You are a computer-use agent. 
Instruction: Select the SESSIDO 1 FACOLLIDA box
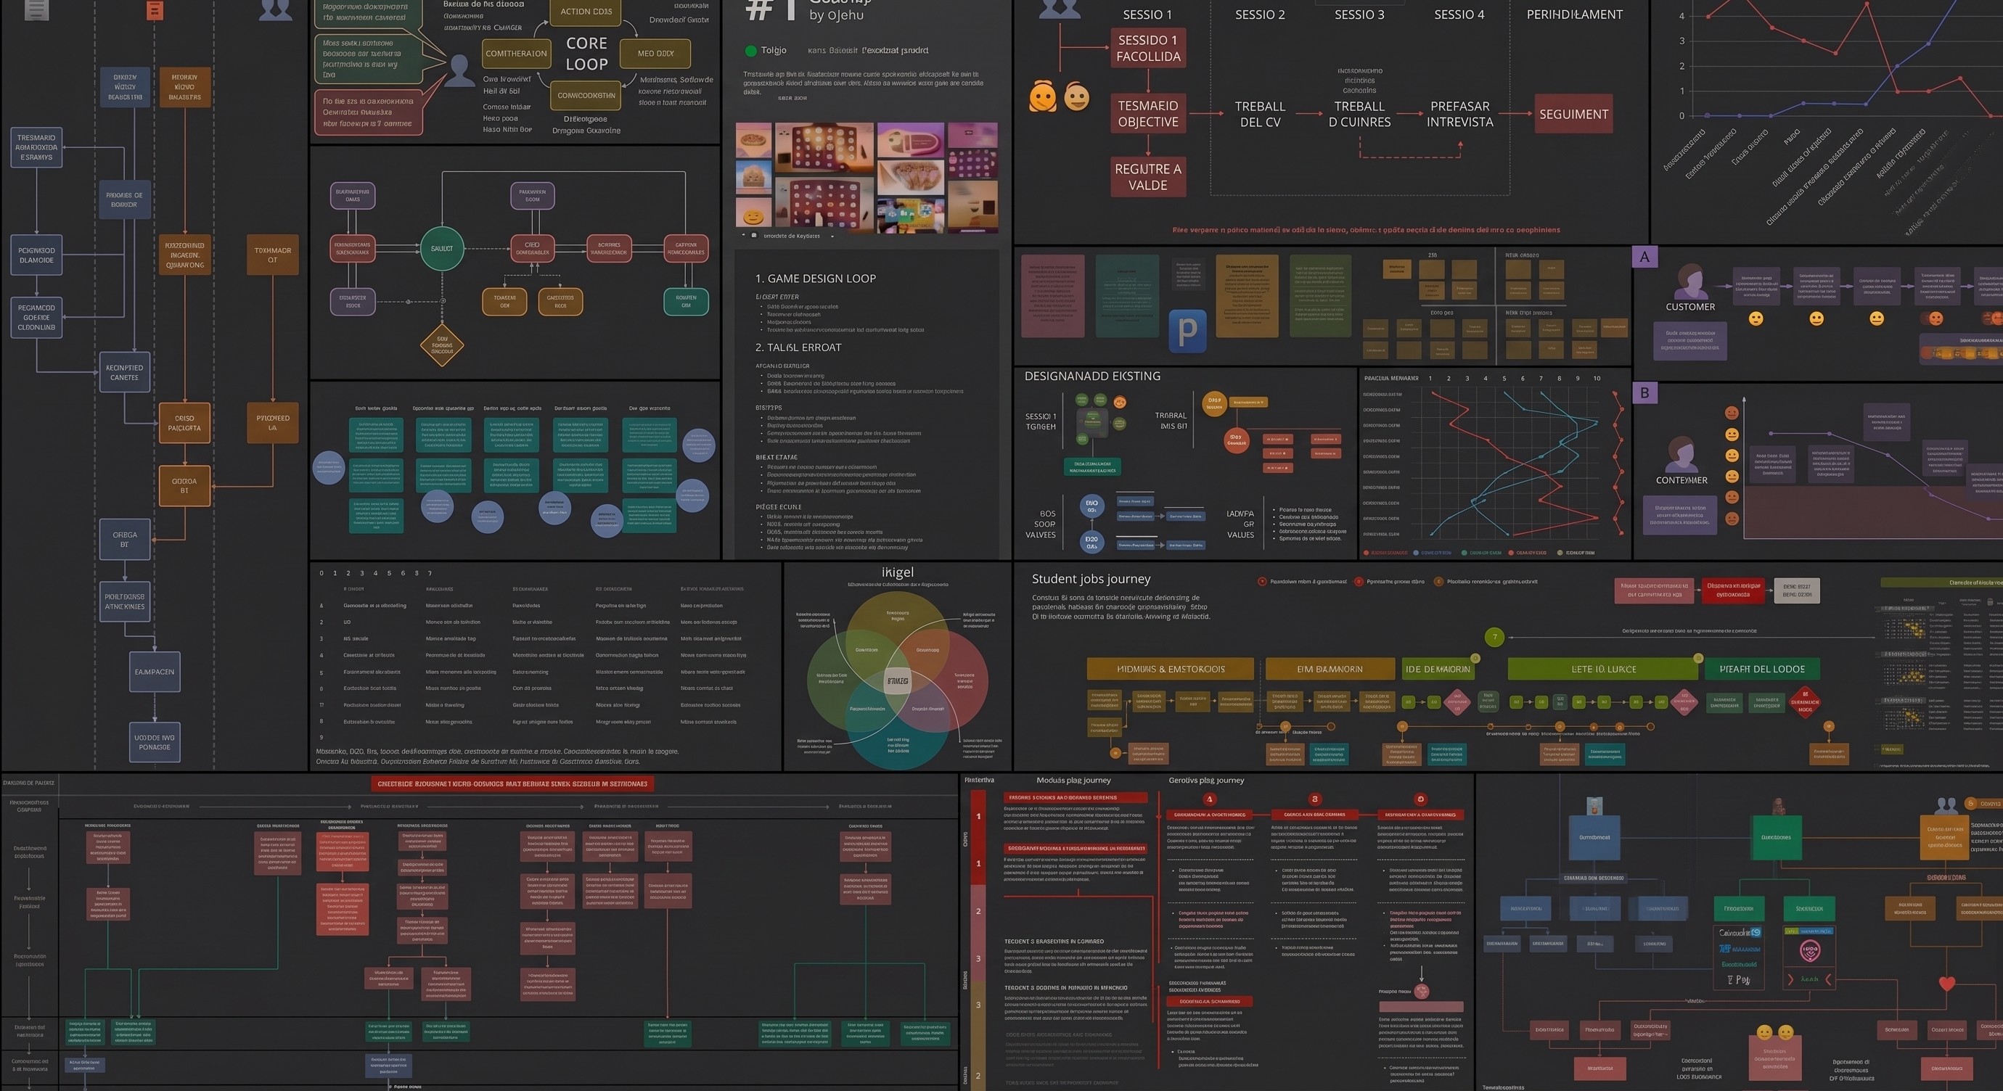point(1148,48)
